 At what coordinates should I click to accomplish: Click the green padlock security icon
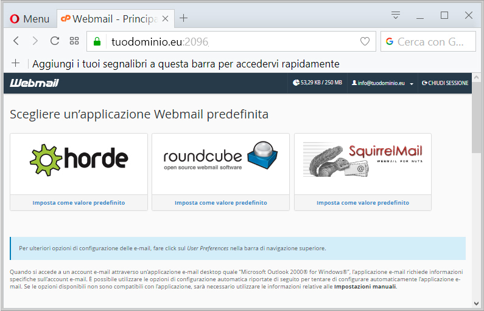pos(97,41)
